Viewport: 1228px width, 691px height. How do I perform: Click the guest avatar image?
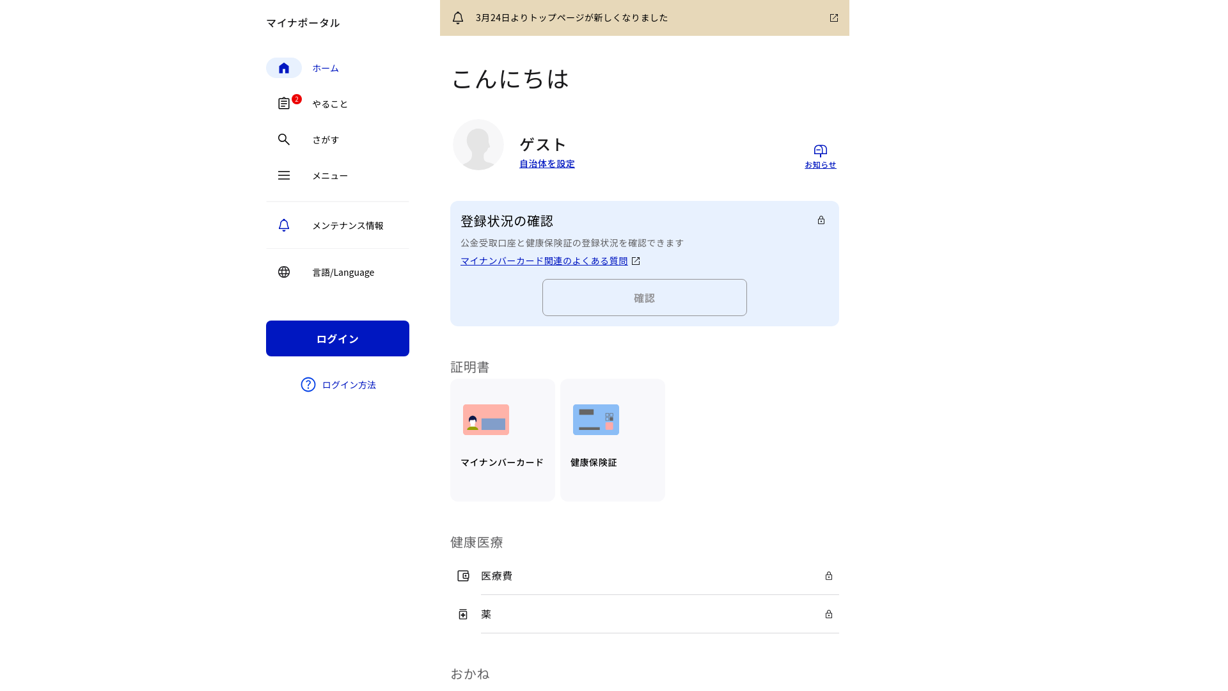[478, 145]
